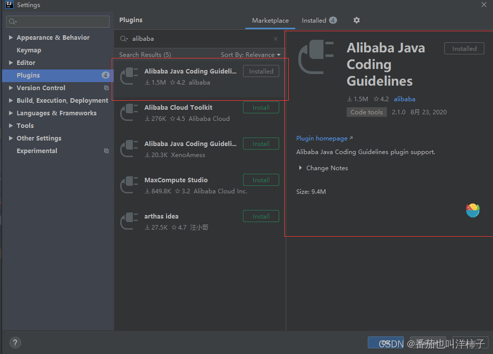This screenshot has height=354, width=493.
Task: Install Alibaba Cloud Toolkit plugin
Action: point(261,108)
